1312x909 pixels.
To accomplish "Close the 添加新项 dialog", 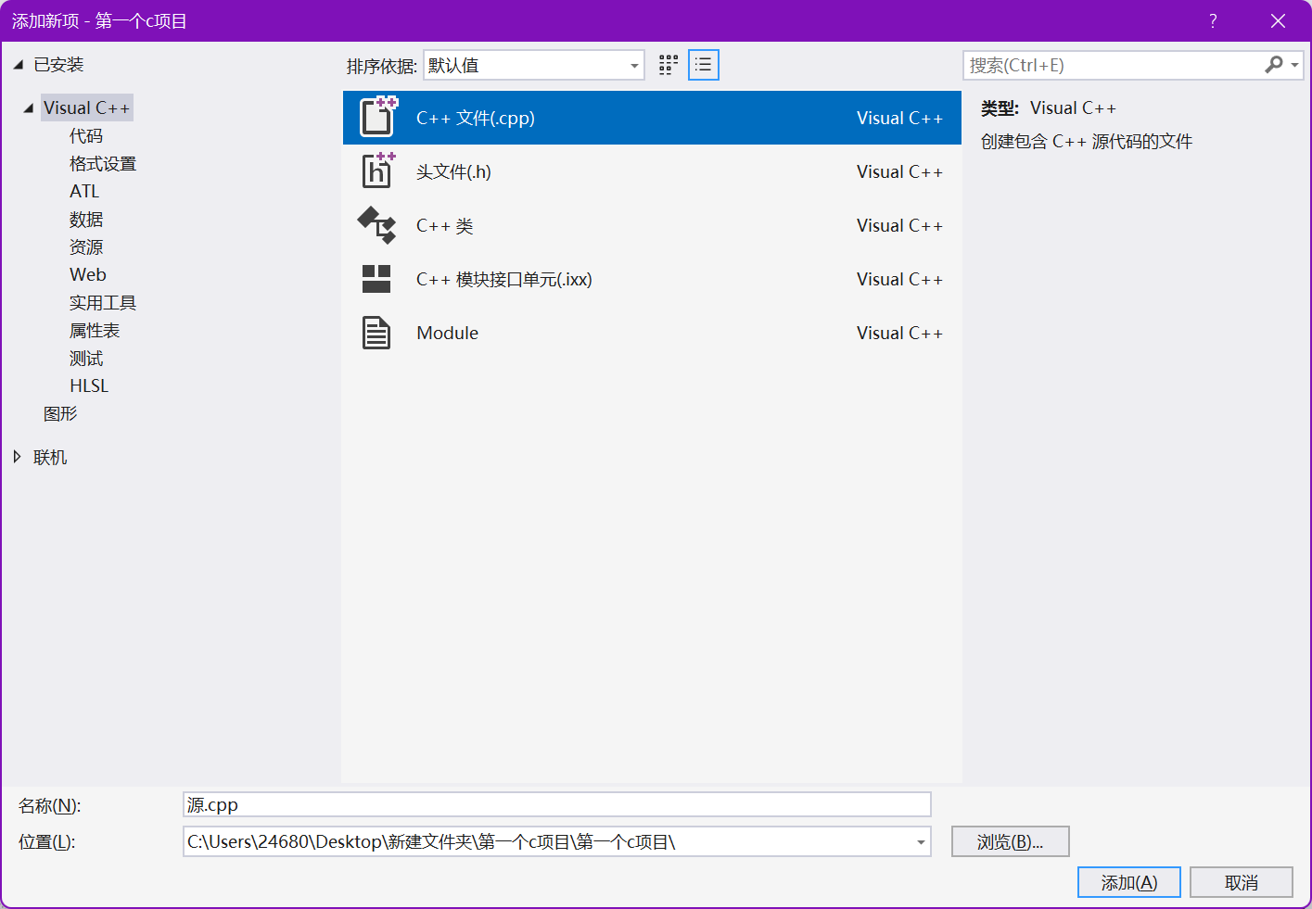I will [x=1278, y=20].
